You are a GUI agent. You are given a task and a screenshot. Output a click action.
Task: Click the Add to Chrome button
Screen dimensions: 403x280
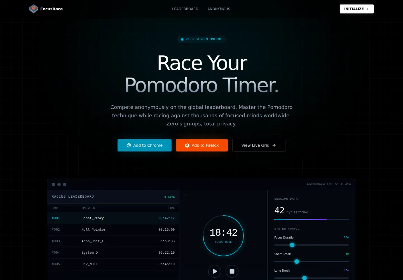point(144,145)
